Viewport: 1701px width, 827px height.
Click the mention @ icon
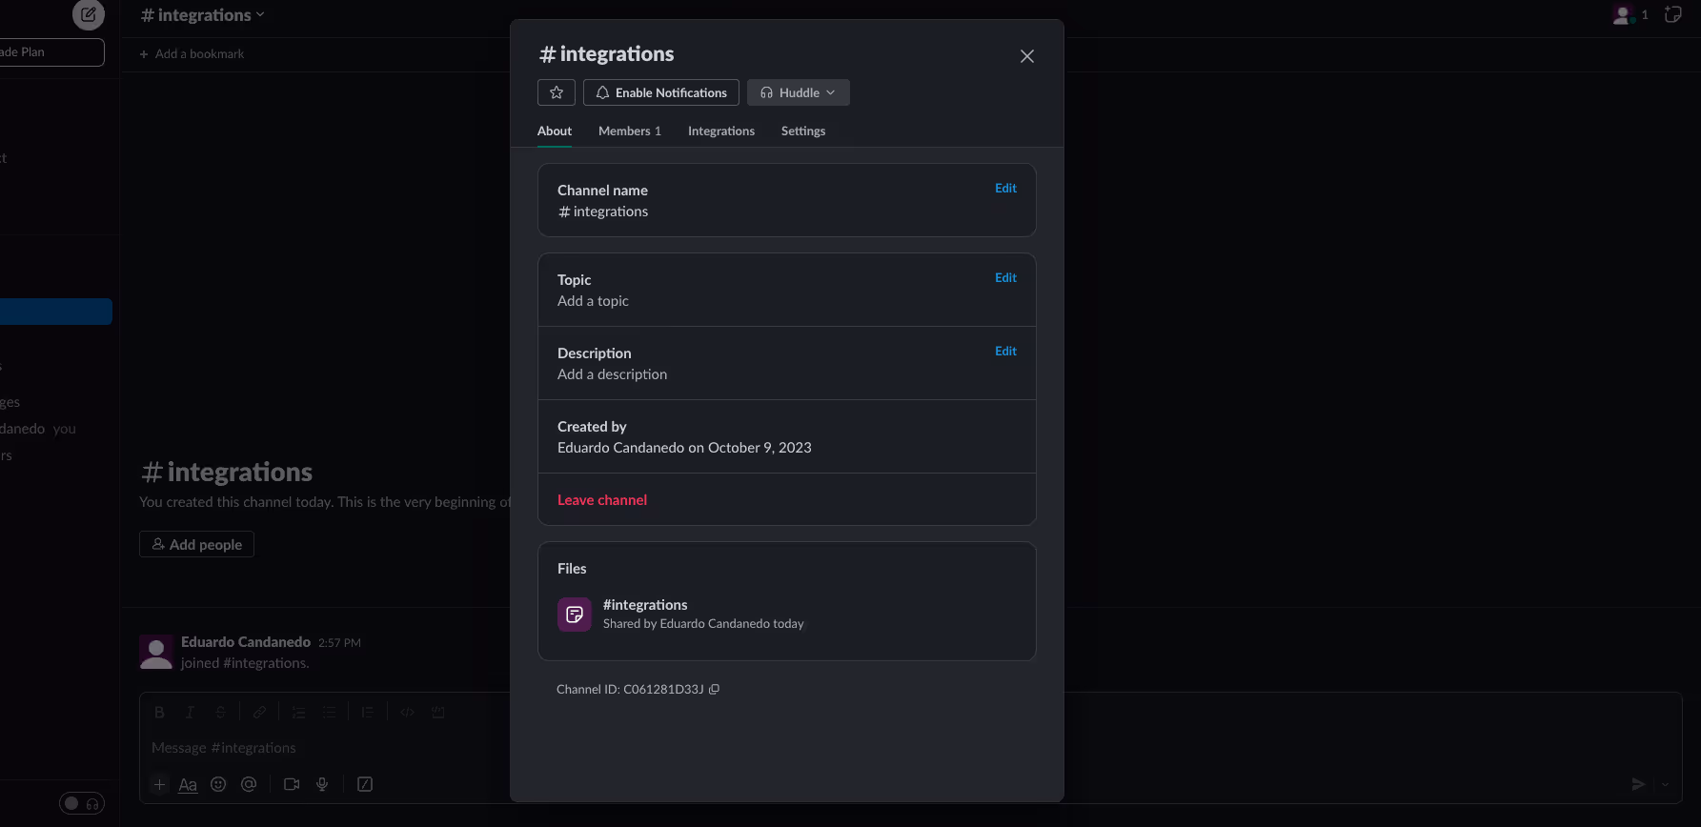pos(249,784)
